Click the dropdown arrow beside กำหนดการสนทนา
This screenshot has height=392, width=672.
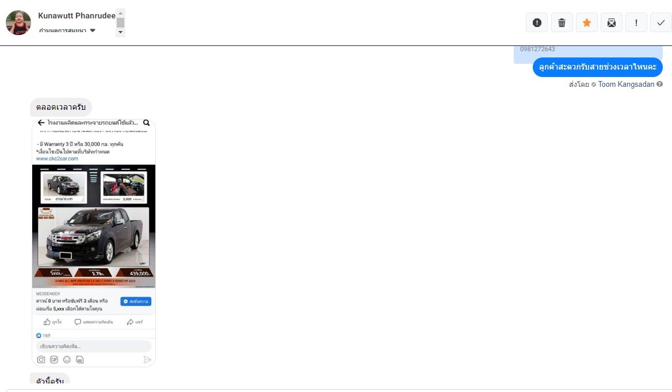coord(93,30)
